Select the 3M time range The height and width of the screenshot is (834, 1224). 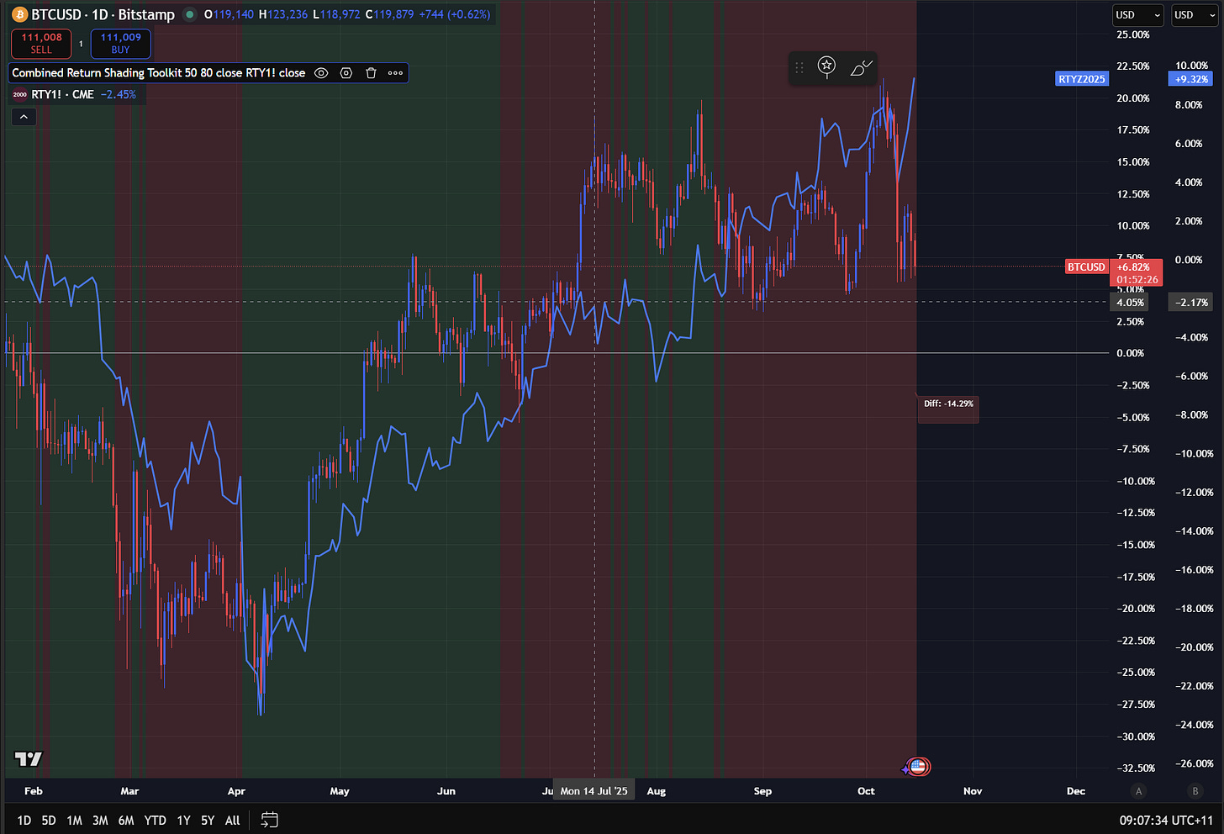[x=100, y=821]
